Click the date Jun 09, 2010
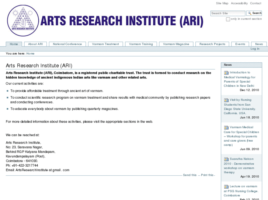The height and width of the screenshot is (200, 268). click(249, 149)
